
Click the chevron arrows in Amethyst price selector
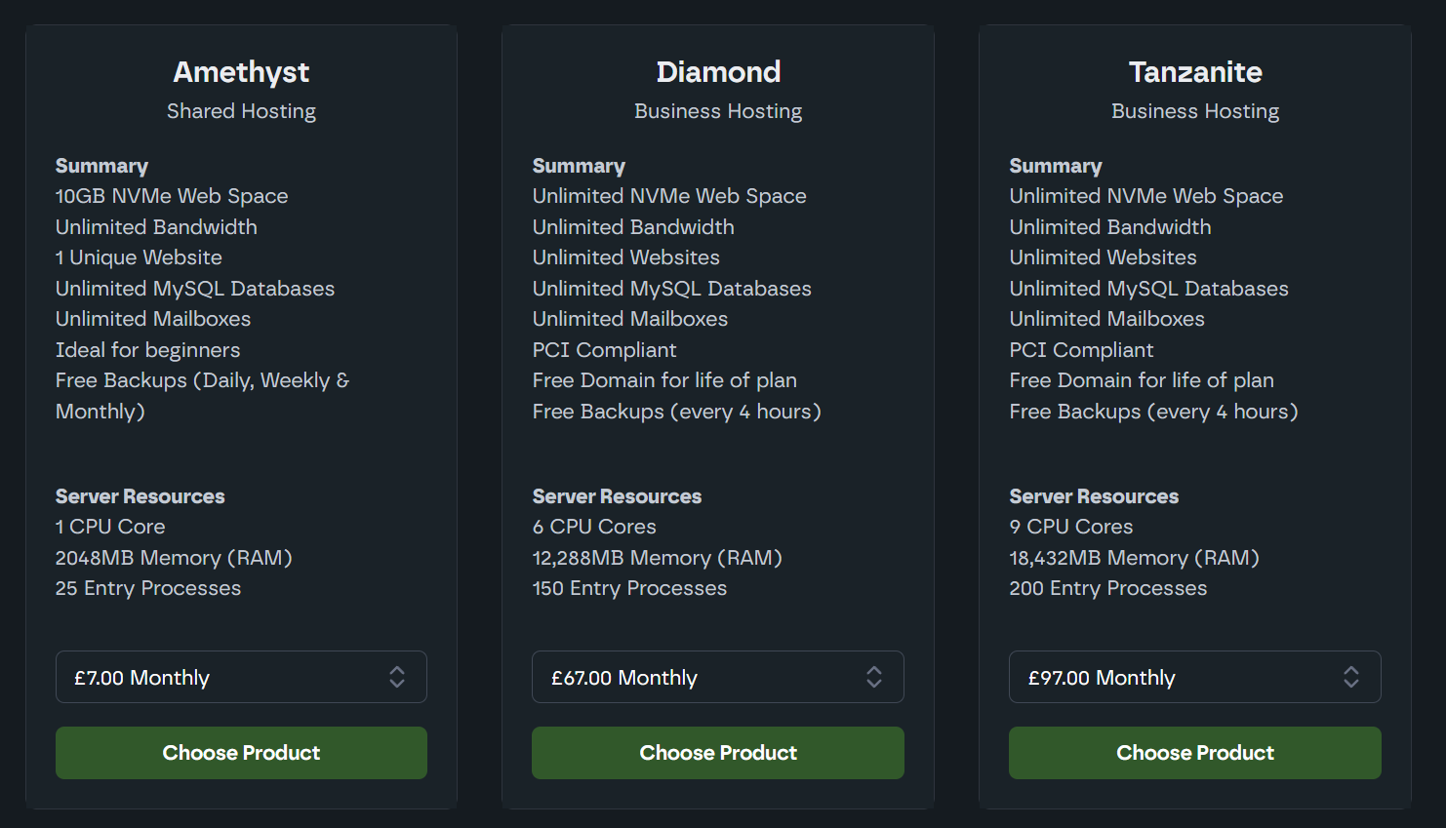[x=397, y=677]
